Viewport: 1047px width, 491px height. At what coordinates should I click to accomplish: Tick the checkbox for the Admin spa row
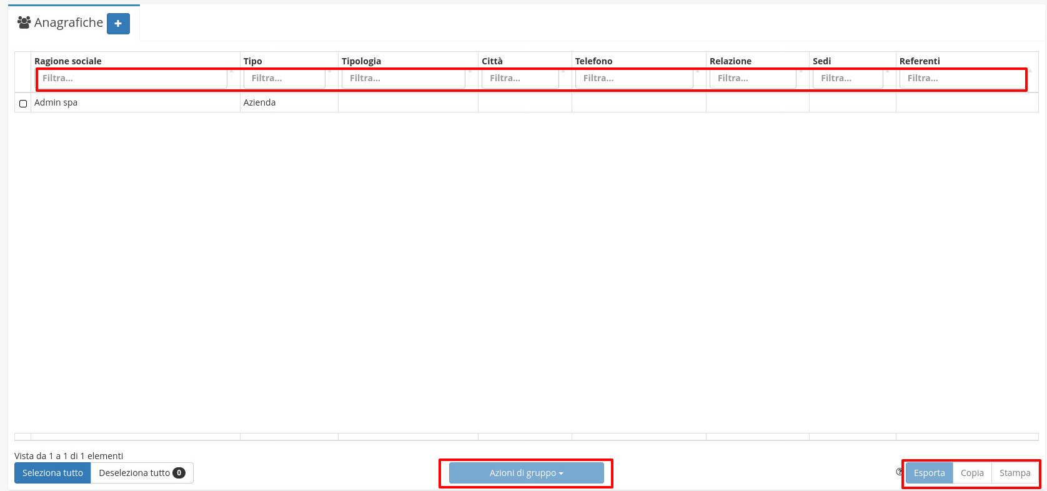(23, 104)
